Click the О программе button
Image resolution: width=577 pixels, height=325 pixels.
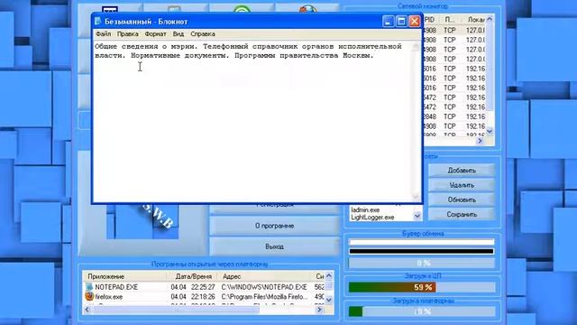pyautogui.click(x=274, y=226)
